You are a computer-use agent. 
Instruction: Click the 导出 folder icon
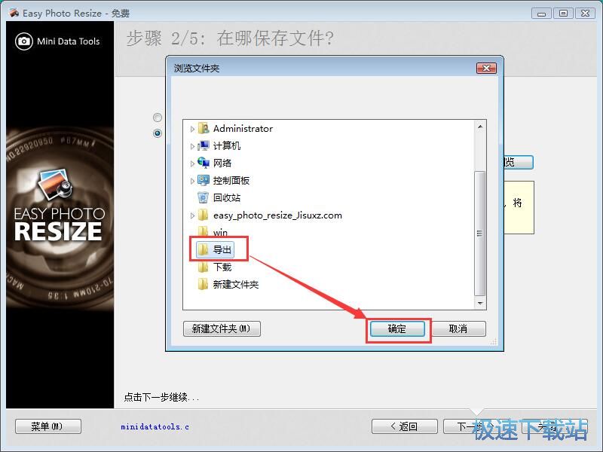(203, 249)
